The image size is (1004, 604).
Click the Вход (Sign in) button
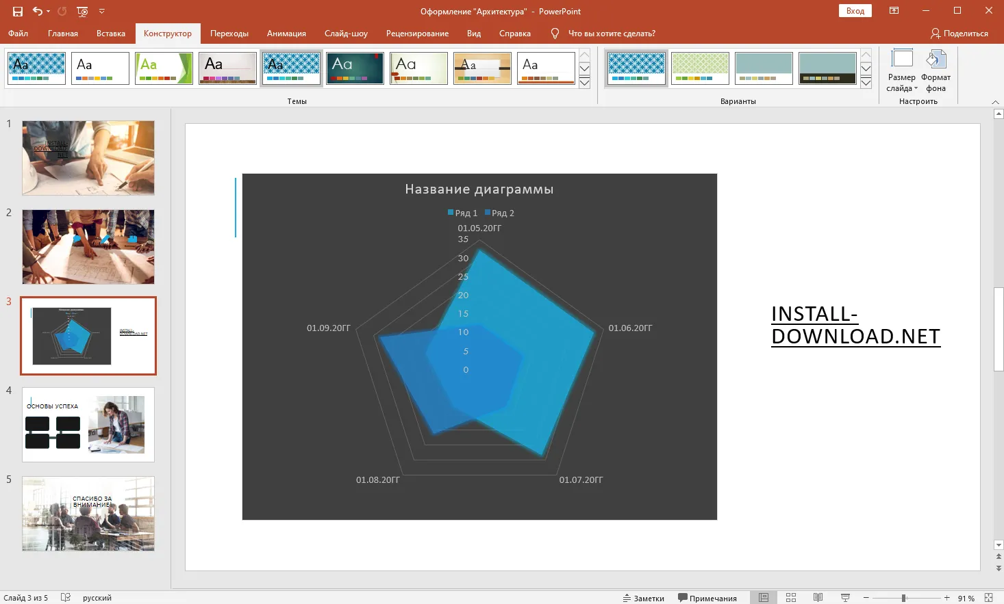click(855, 11)
